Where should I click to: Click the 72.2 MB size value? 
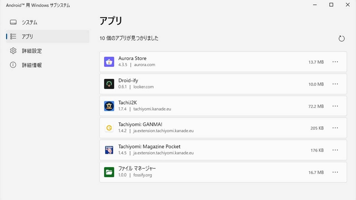316,106
